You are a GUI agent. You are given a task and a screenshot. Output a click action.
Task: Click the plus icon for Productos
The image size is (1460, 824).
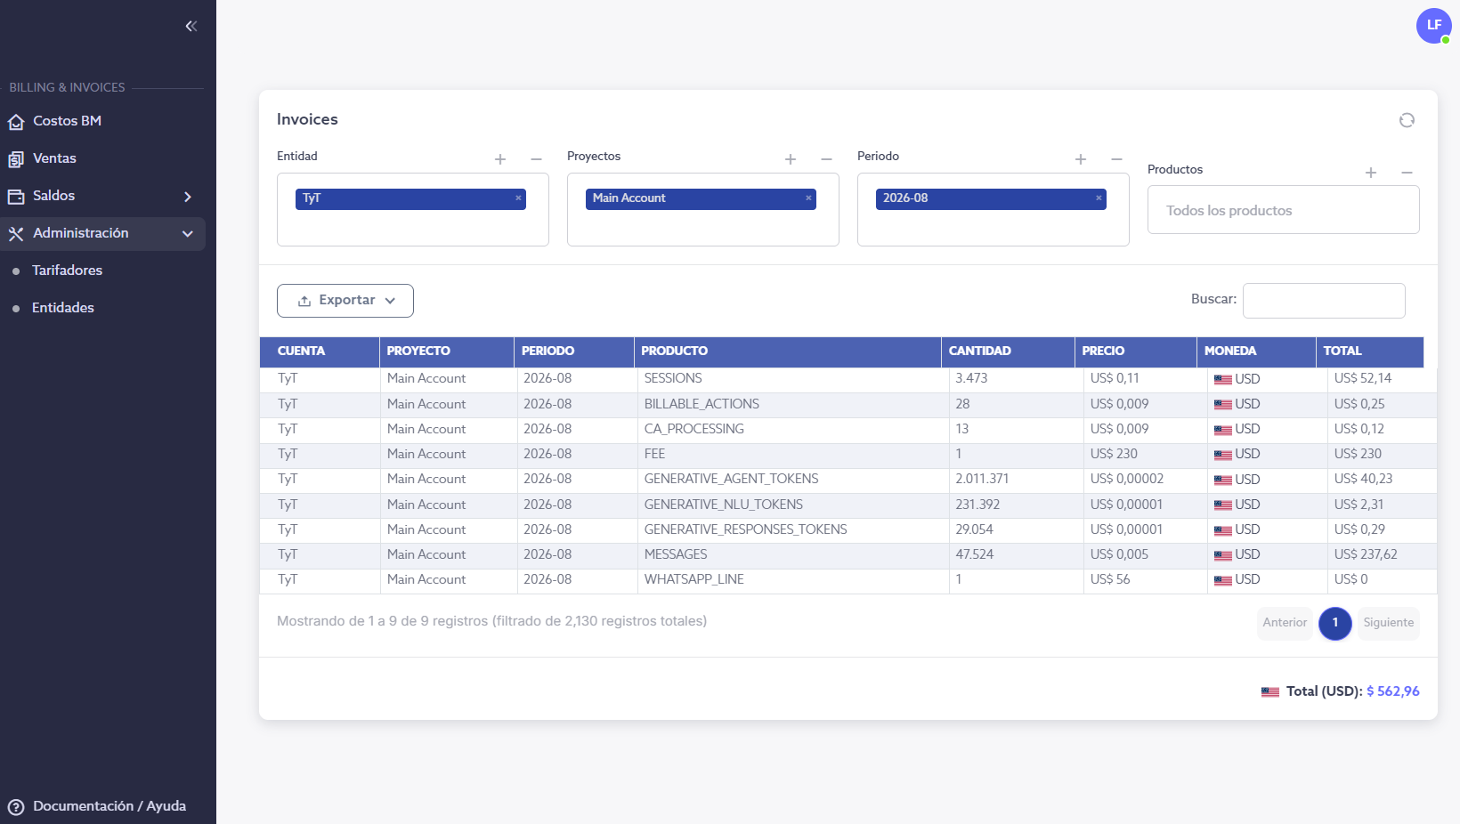(x=1371, y=173)
